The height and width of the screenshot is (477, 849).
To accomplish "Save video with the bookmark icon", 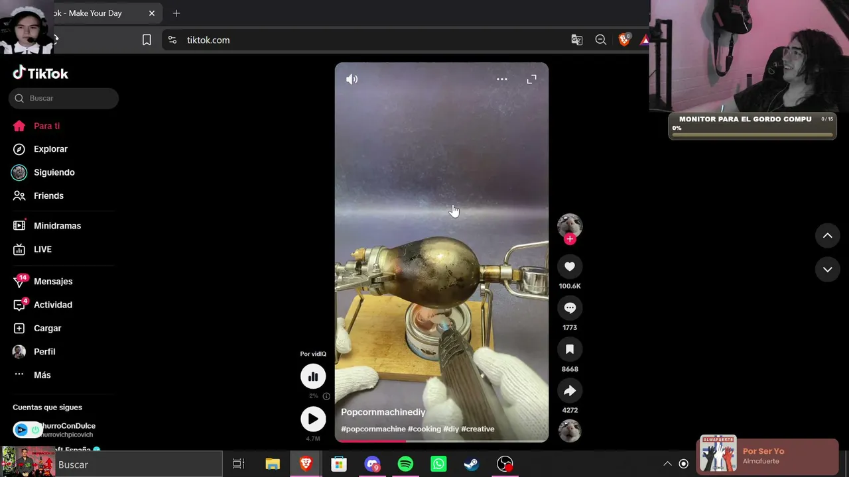I will [x=570, y=349].
